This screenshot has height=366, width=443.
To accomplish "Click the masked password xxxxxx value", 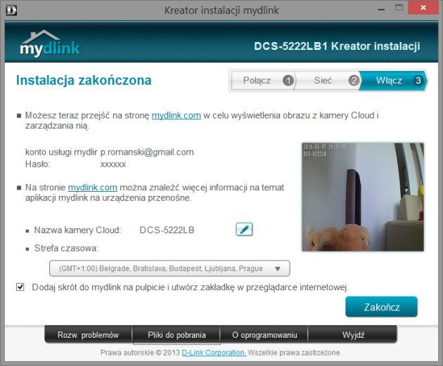I will pyautogui.click(x=113, y=164).
